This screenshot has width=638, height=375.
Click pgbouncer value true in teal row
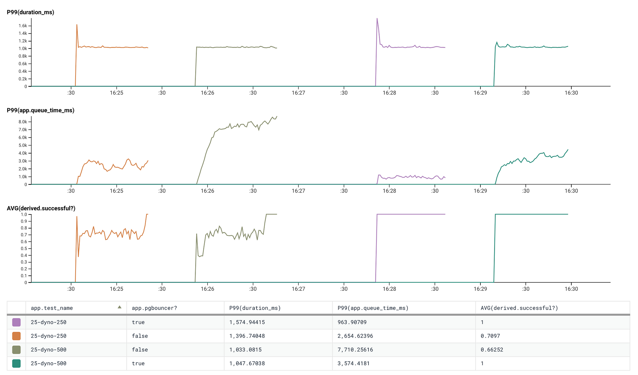pos(138,364)
